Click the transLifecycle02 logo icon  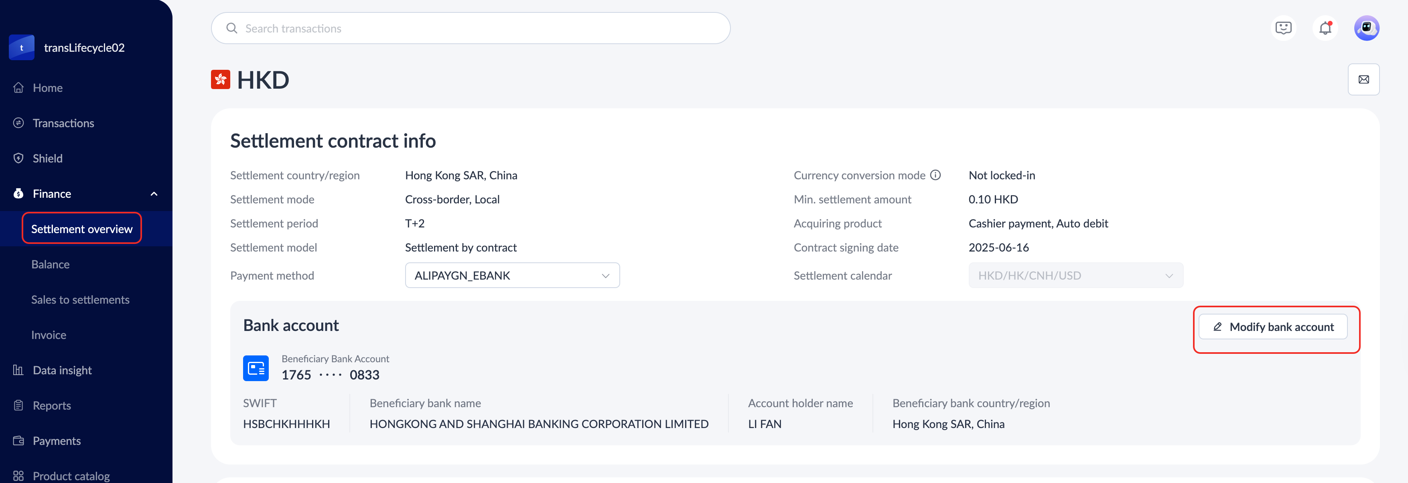22,47
